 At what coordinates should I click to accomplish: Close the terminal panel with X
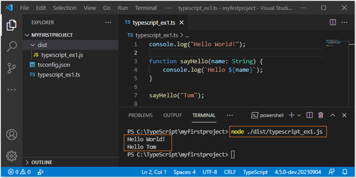(x=344, y=115)
